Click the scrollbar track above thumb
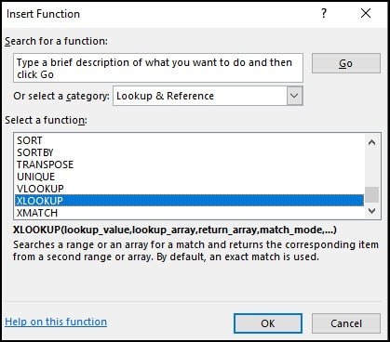The image size is (390, 342). (x=371, y=168)
